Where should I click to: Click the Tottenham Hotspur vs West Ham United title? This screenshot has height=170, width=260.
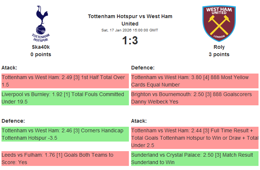[130, 20]
